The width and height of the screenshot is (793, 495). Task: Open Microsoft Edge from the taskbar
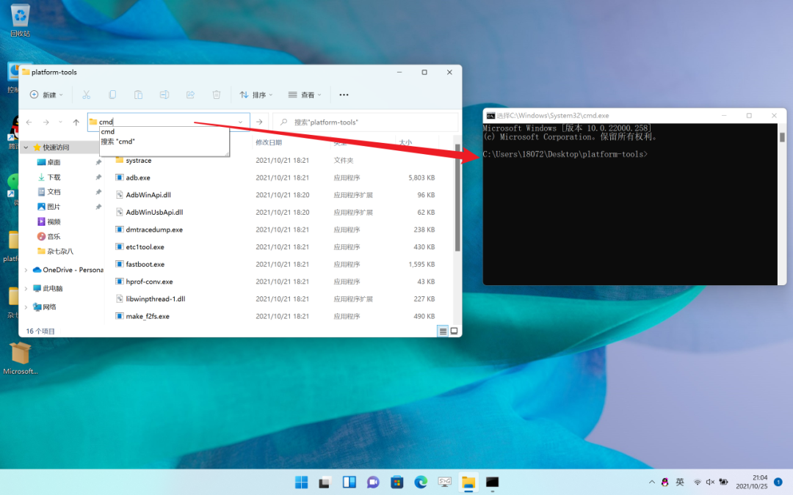click(421, 482)
